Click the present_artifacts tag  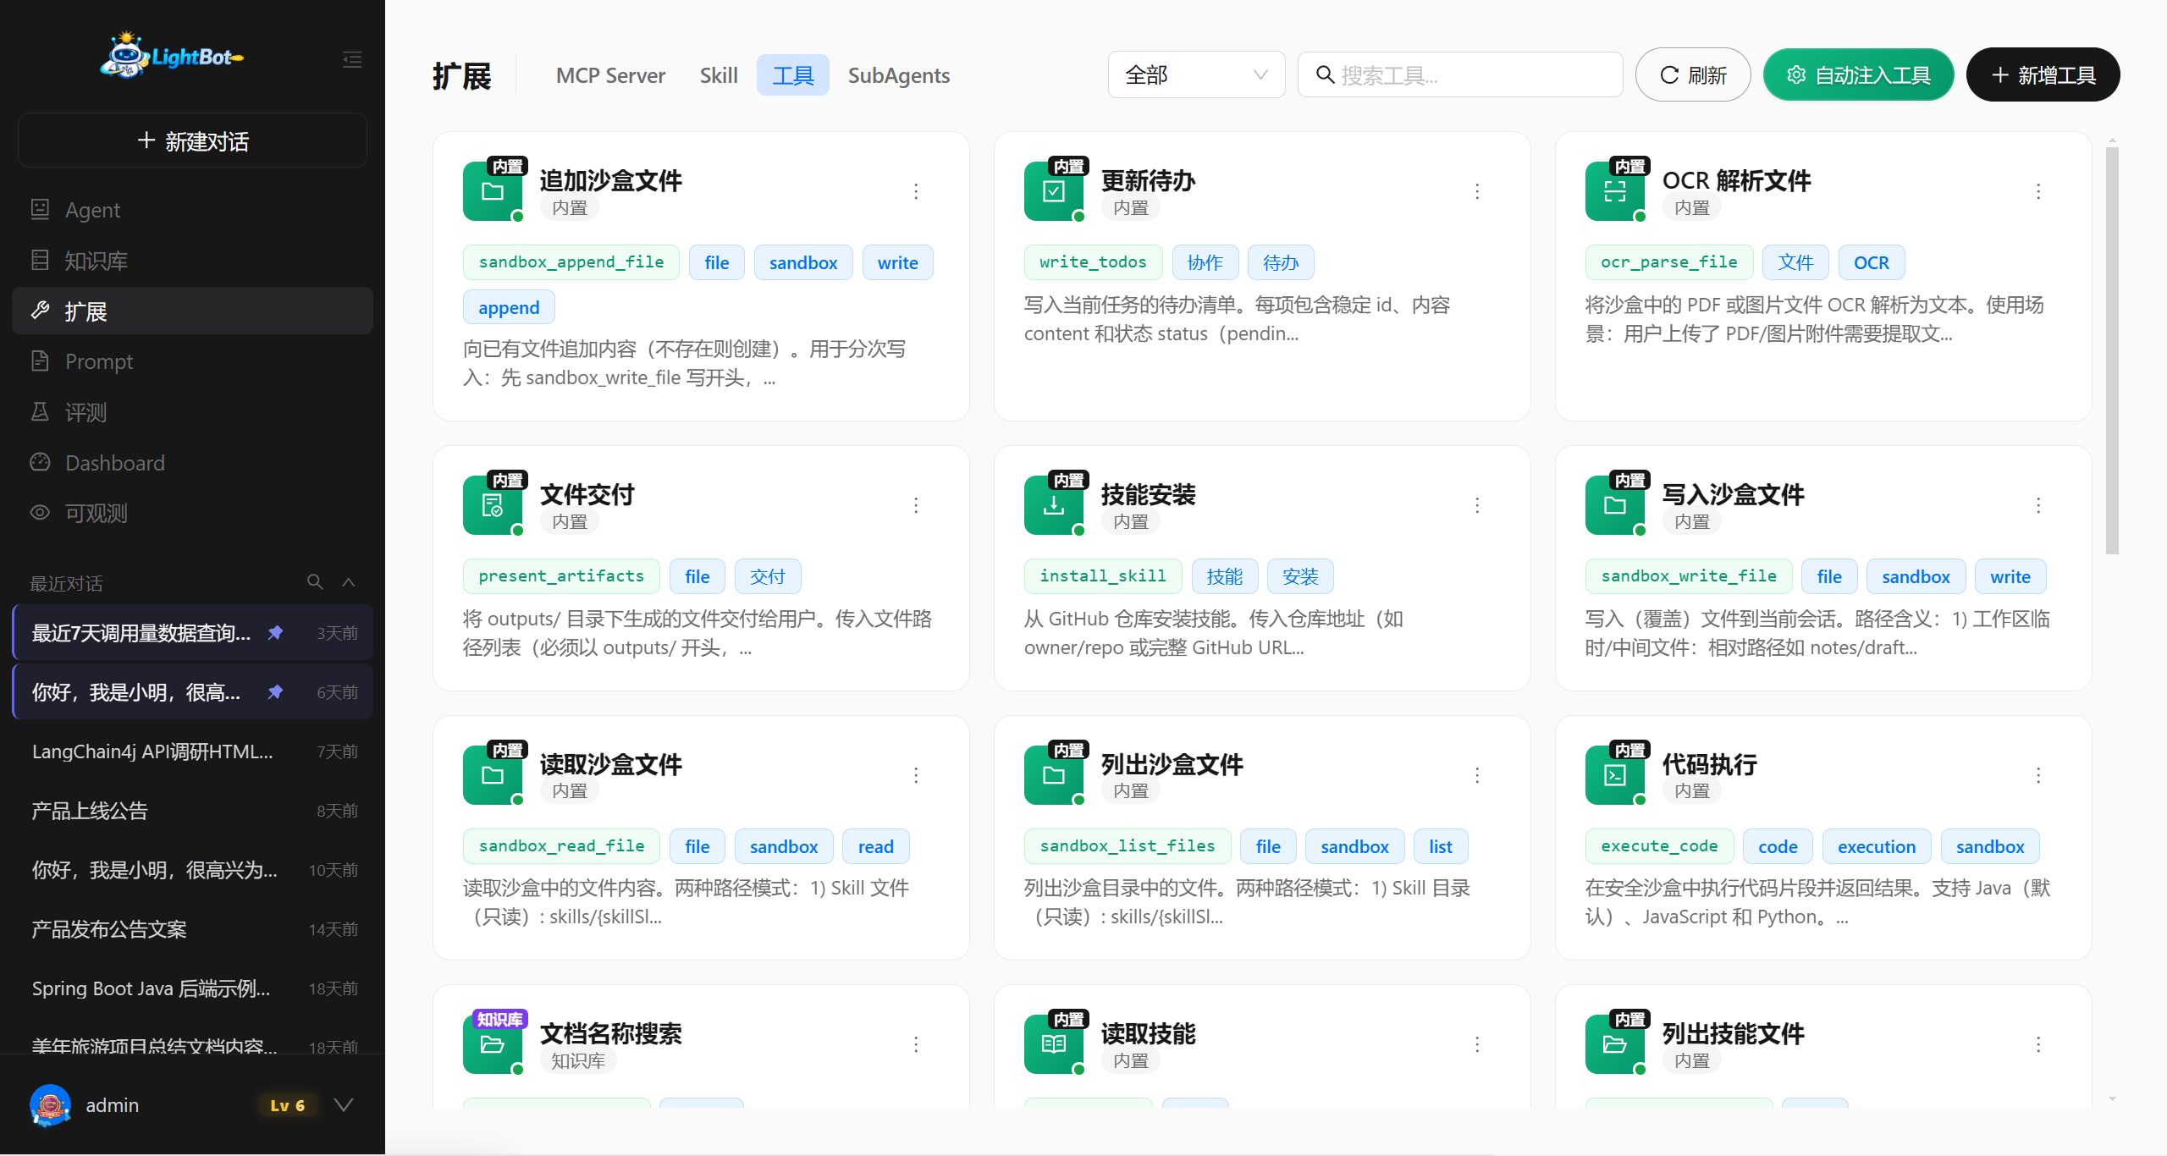coord(561,576)
